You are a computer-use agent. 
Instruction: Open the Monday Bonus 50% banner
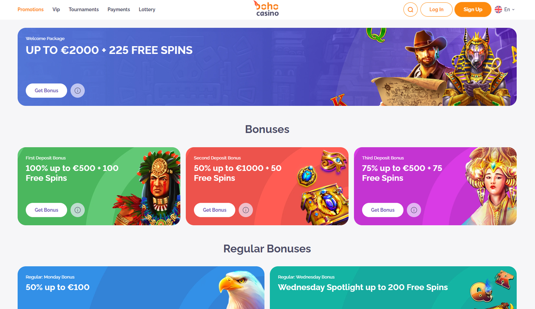[x=141, y=288]
